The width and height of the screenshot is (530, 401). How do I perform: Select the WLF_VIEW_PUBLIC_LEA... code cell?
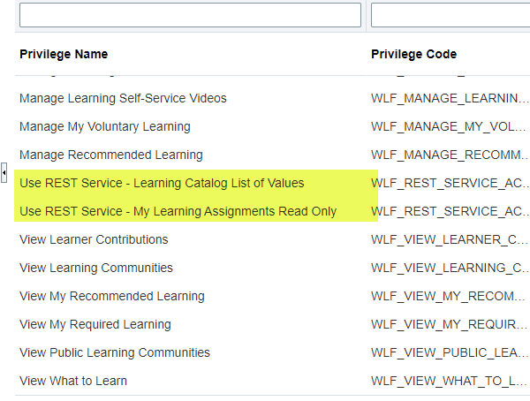pyautogui.click(x=450, y=352)
